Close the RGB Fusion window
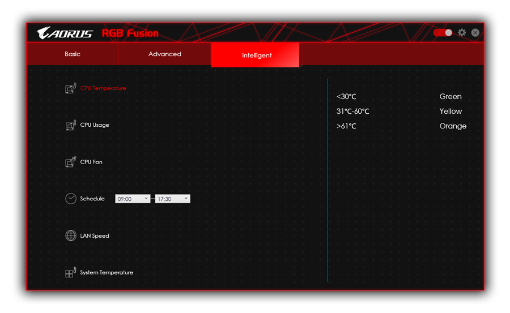This screenshot has height=313, width=510. tap(475, 33)
